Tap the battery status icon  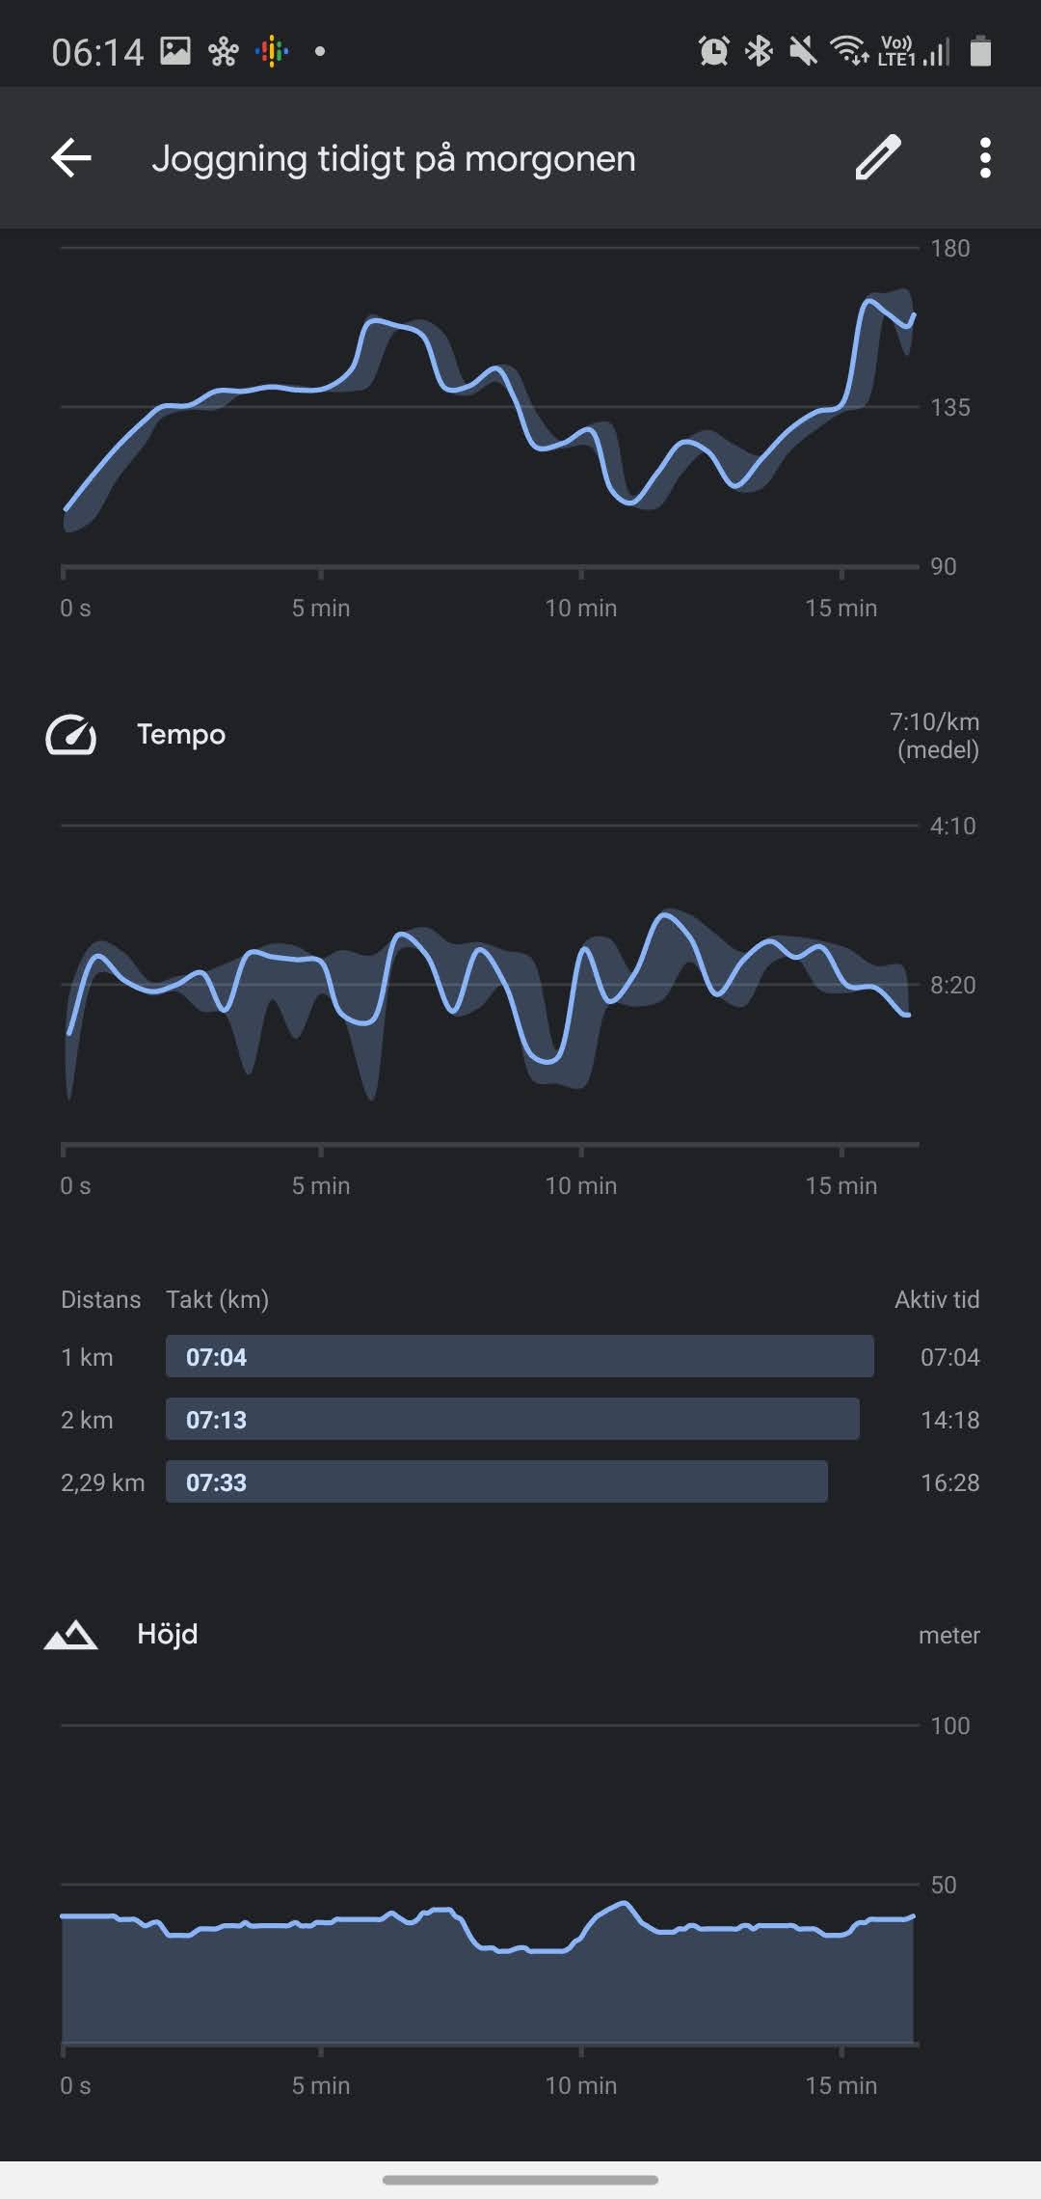tap(980, 51)
